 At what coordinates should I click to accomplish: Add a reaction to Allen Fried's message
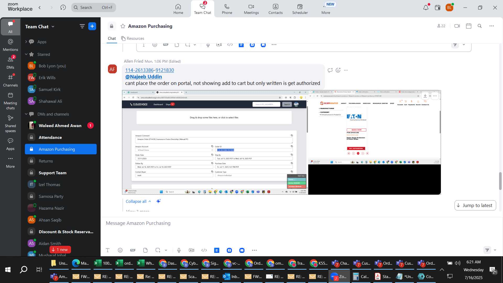(338, 70)
